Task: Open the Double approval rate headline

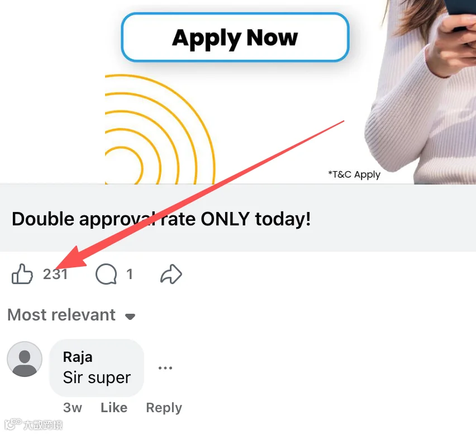Action: (161, 219)
